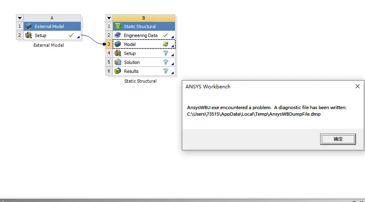Click the refresh-required status icon on Model

coord(166,44)
